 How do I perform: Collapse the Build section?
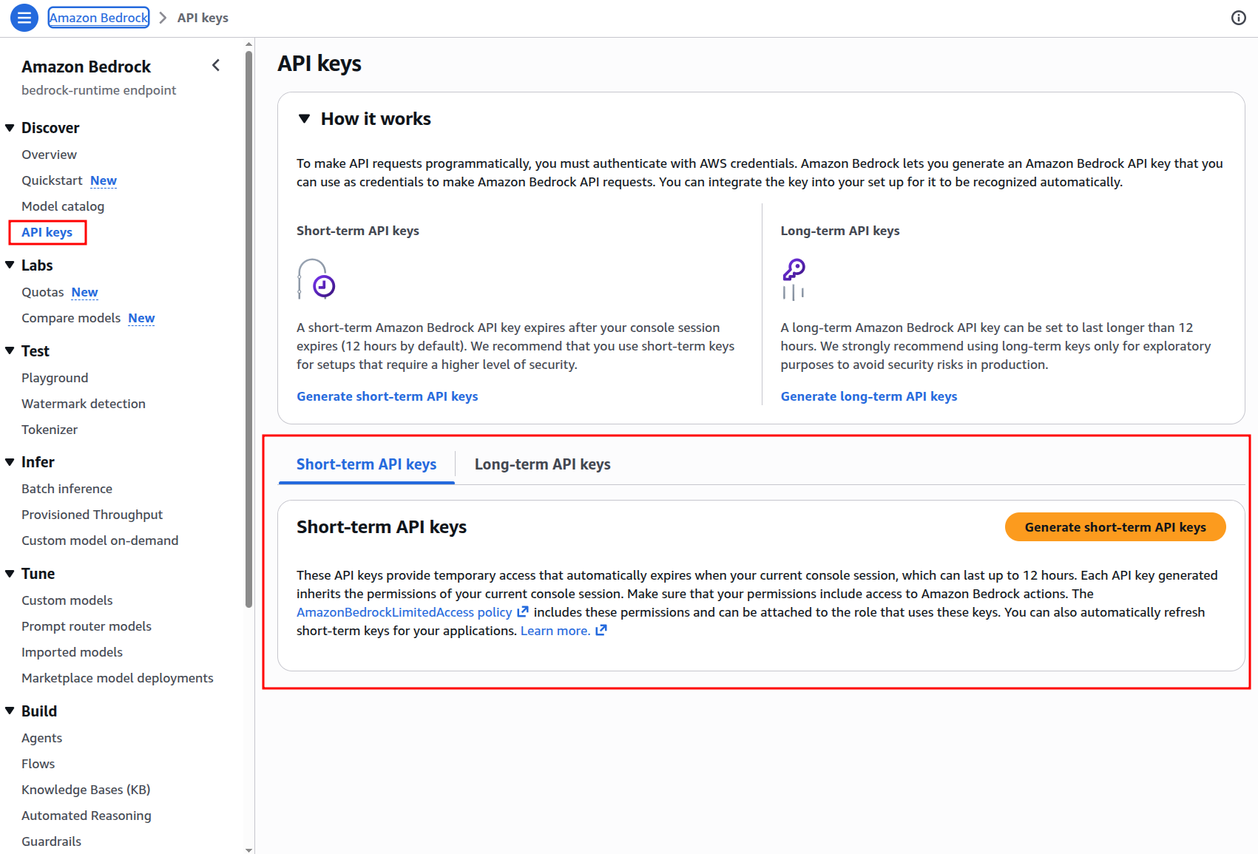(10, 711)
